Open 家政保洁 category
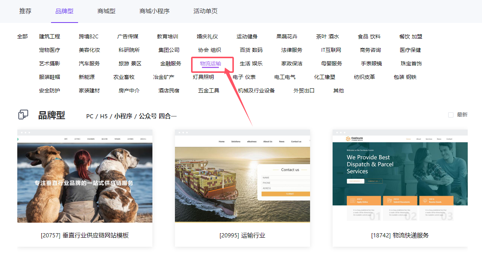 point(292,63)
